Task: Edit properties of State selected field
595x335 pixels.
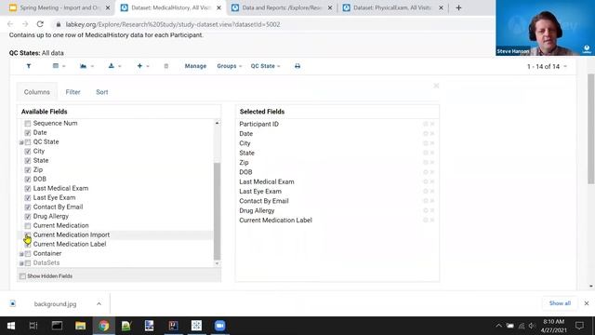Action: [426, 153]
